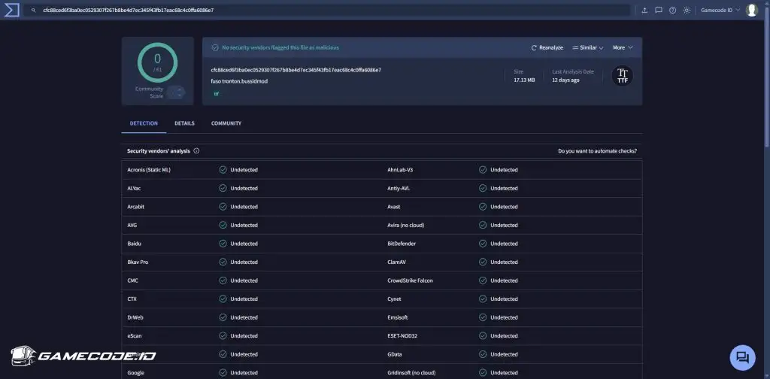Click 'Do you want to automate checks?' link
Screen dimensions: 770x379
(597, 151)
